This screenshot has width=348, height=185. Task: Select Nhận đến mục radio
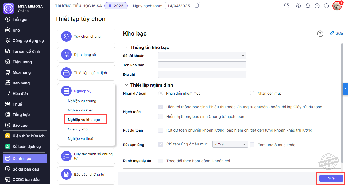[252, 93]
